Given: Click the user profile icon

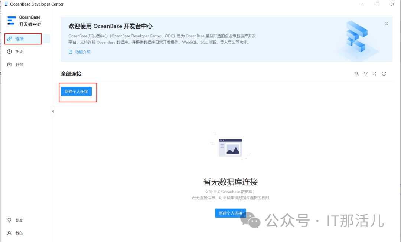Looking at the screenshot, I should [x=9, y=233].
